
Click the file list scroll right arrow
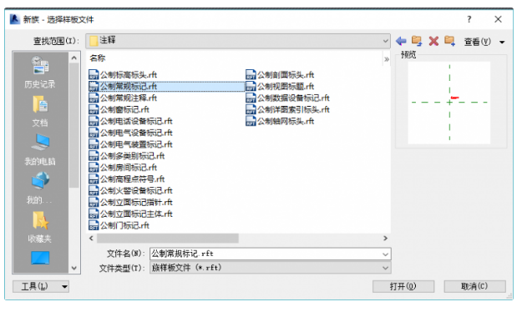385,238
